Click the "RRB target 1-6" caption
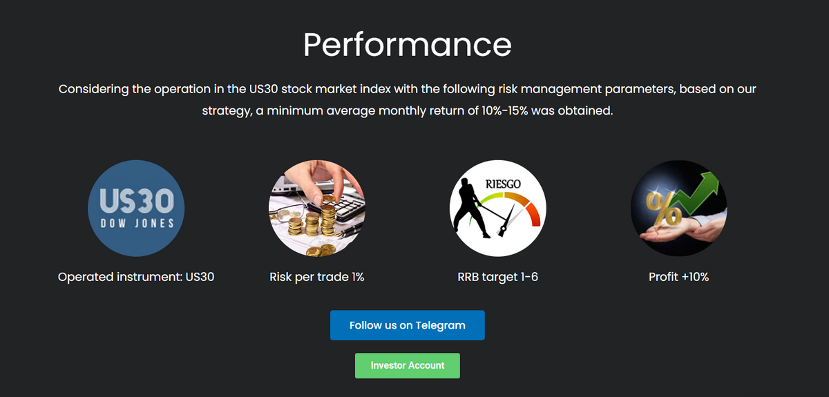The height and width of the screenshot is (397, 829). [497, 277]
